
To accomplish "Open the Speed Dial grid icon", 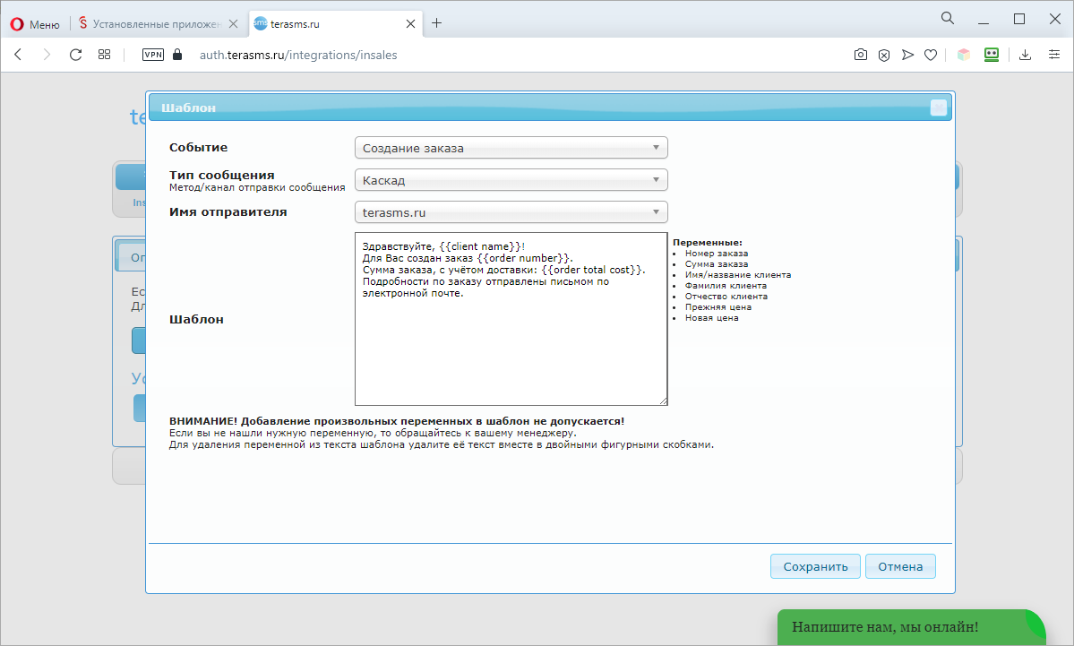I will [105, 55].
